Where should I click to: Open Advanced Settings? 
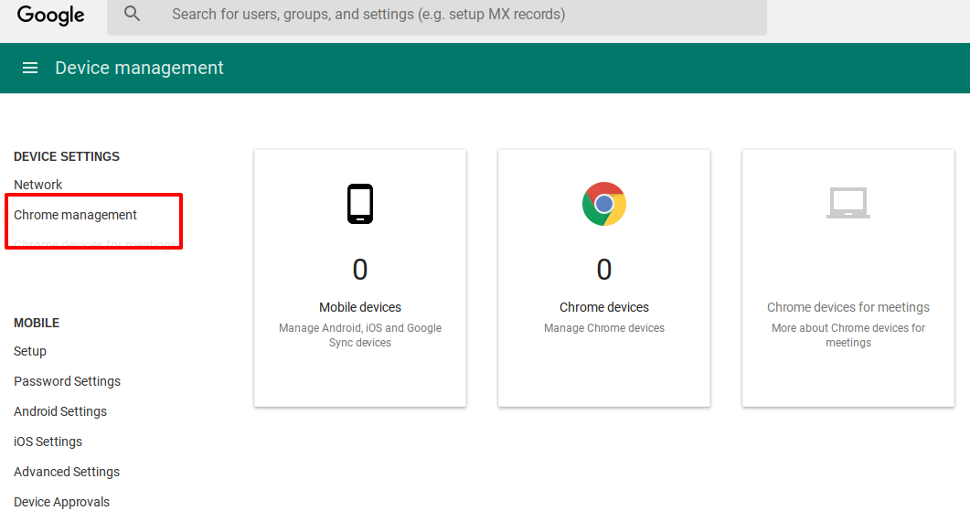pyautogui.click(x=66, y=472)
